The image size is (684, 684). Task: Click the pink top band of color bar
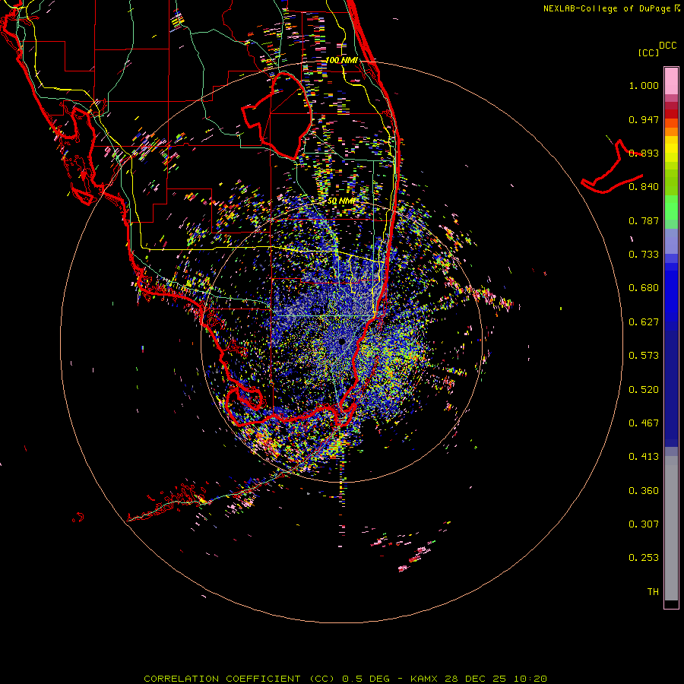[x=671, y=81]
